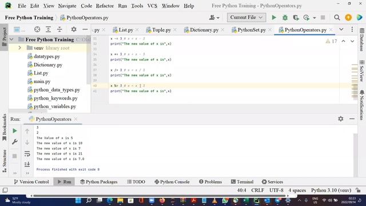Image resolution: width=366 pixels, height=206 pixels.
Task: Run with coverage icon in toolbar
Action: (x=296, y=18)
